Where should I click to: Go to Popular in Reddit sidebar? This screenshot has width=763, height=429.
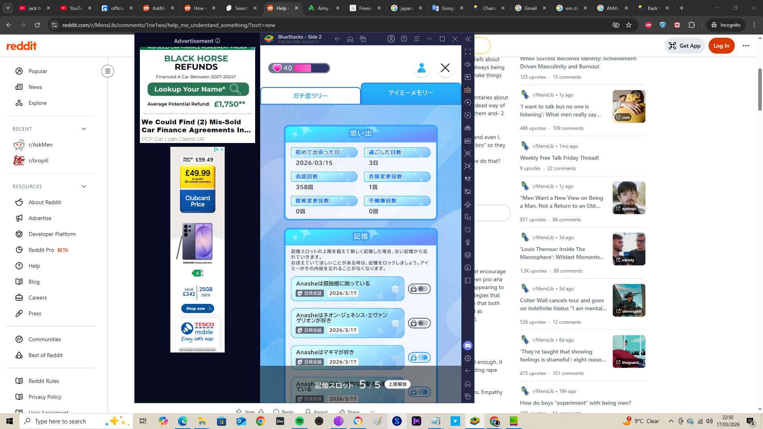click(38, 71)
